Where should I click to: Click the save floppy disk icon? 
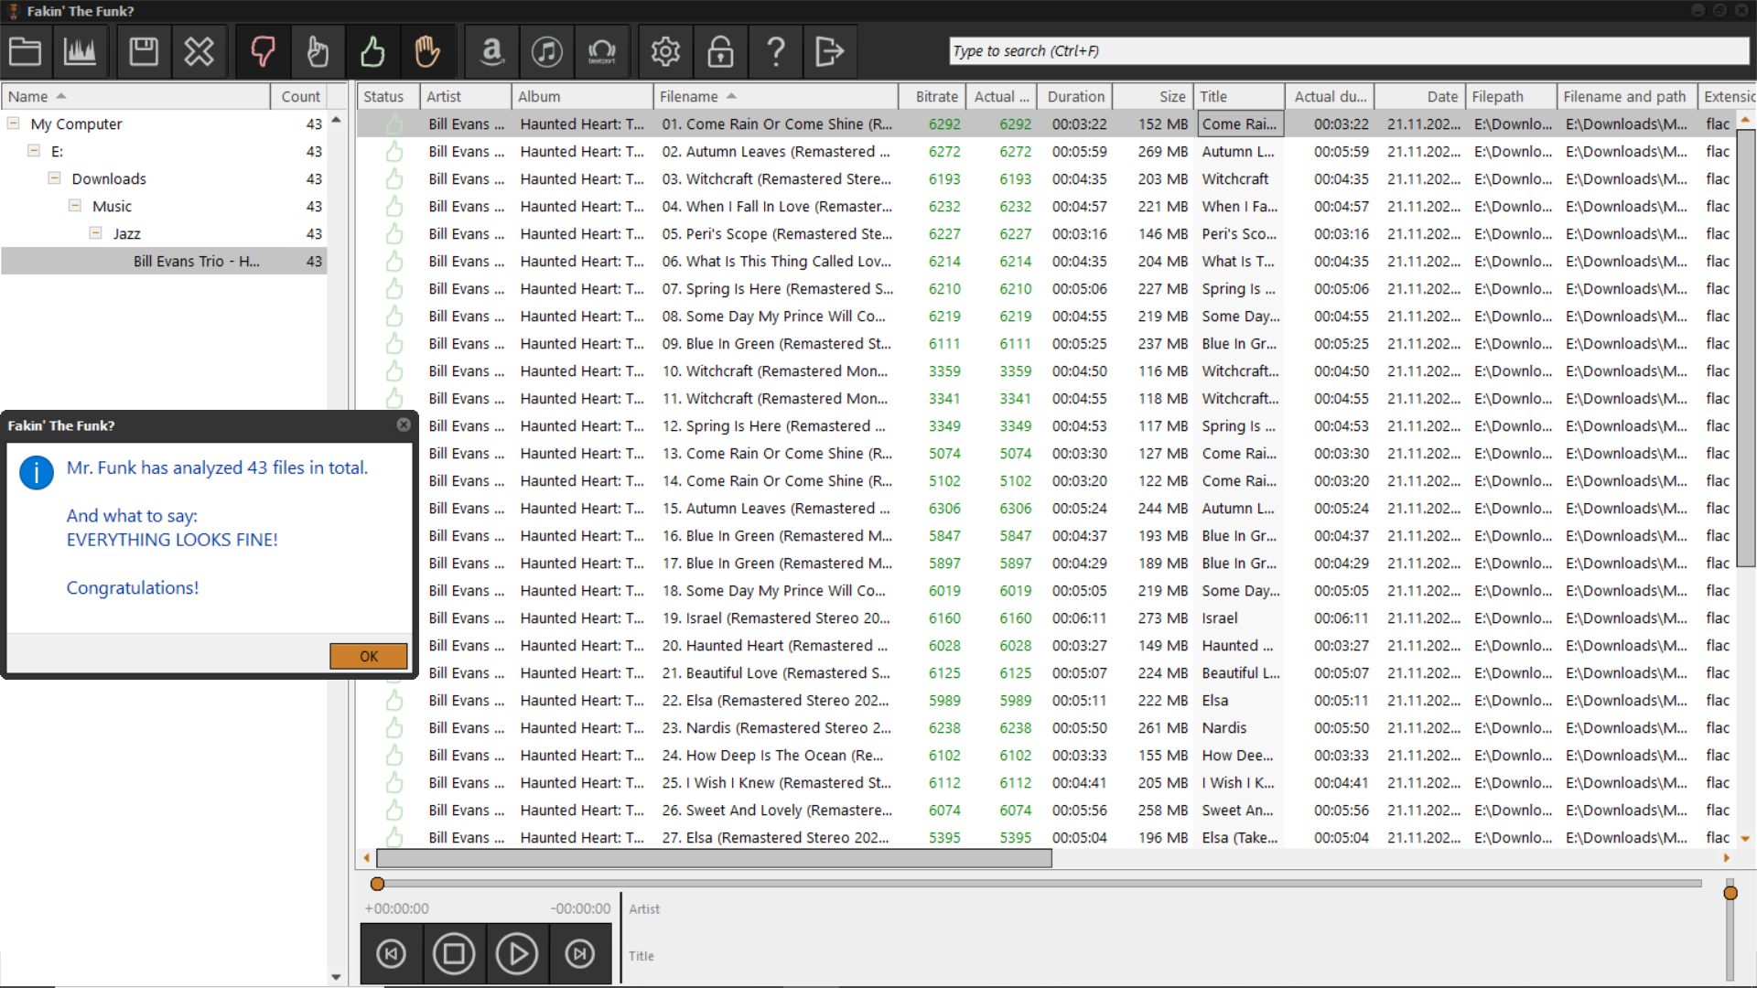click(144, 51)
